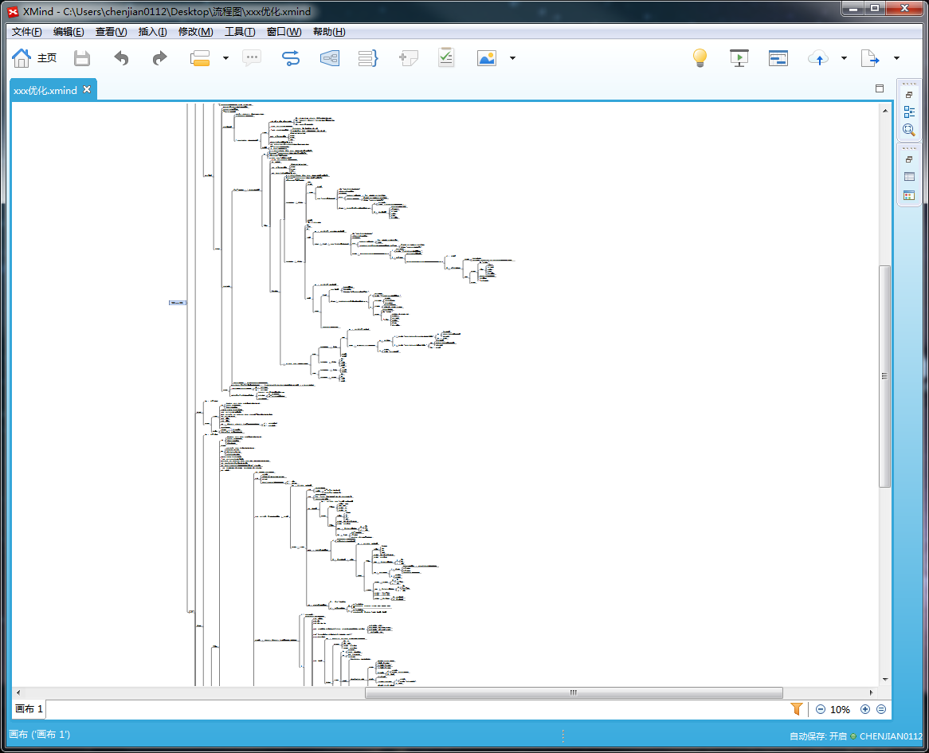
Task: Toggle the filter funnel icon
Action: click(x=797, y=709)
